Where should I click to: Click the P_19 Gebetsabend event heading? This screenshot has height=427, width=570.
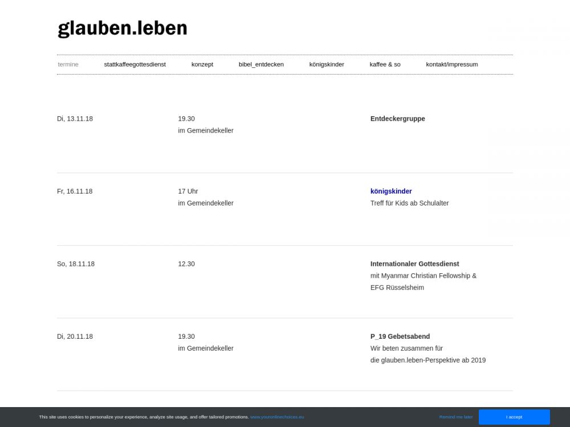(400, 336)
